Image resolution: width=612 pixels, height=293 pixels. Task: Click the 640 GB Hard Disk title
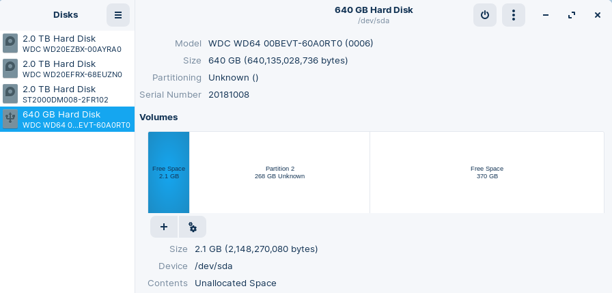coord(374,10)
